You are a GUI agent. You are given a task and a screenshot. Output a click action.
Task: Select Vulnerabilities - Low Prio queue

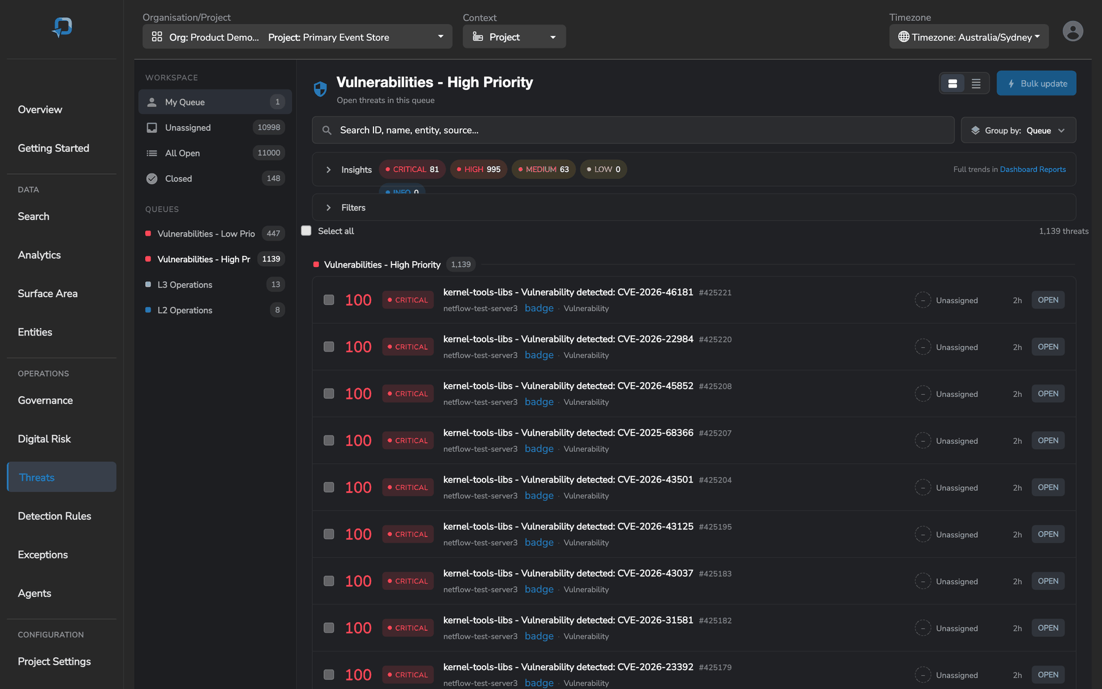click(x=215, y=234)
